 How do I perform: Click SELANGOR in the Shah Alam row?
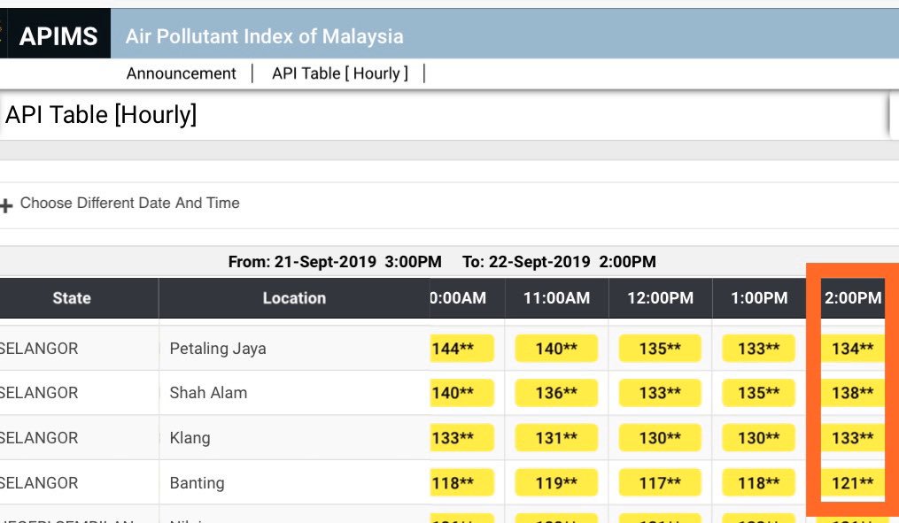(38, 393)
